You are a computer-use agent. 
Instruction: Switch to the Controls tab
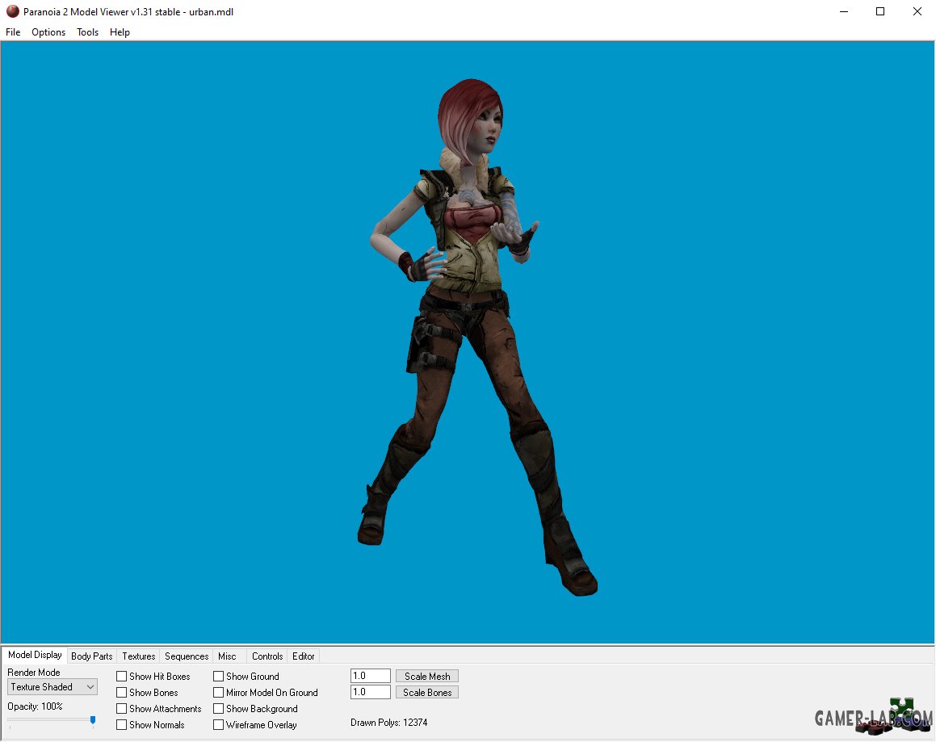(x=267, y=656)
